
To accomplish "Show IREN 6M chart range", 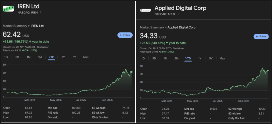I will 40,57.
